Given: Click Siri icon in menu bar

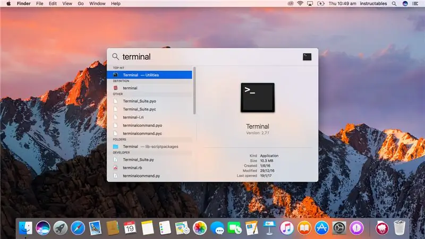Looking at the screenshot, I should point(405,4).
